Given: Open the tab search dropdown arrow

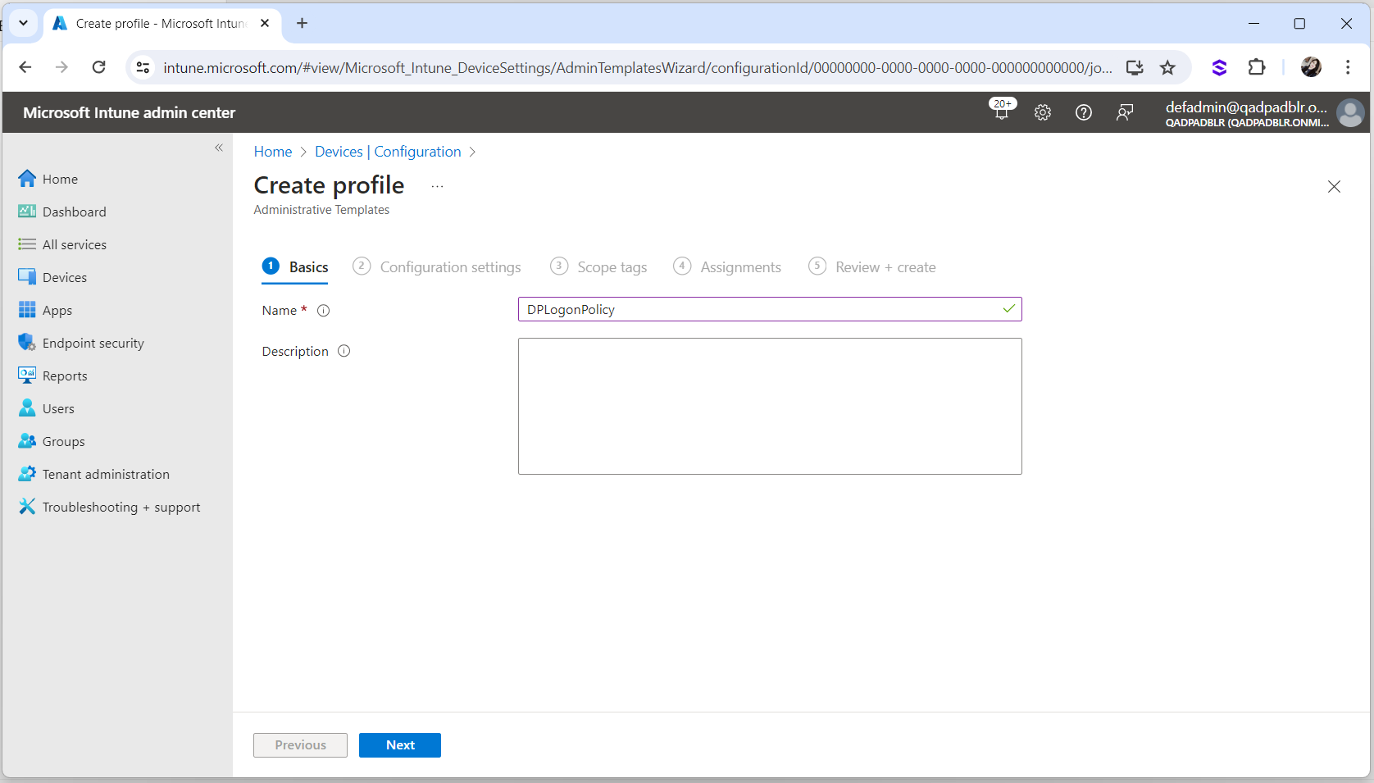Looking at the screenshot, I should (23, 23).
